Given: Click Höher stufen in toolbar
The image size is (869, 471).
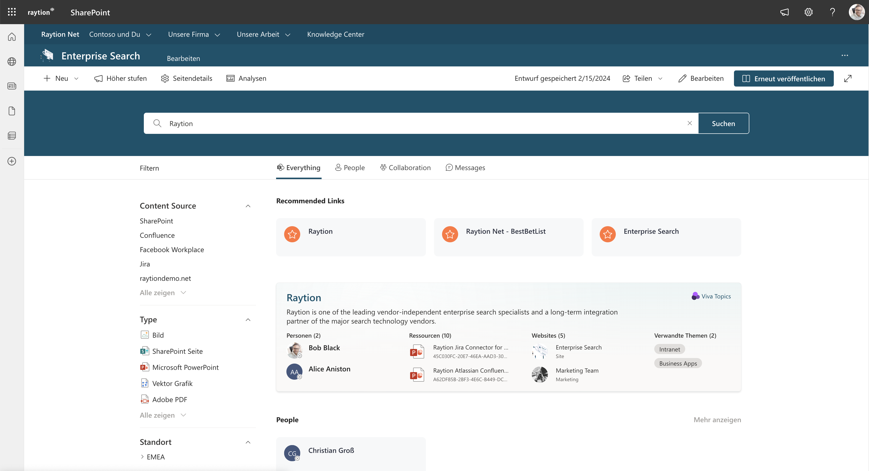Looking at the screenshot, I should pos(120,78).
